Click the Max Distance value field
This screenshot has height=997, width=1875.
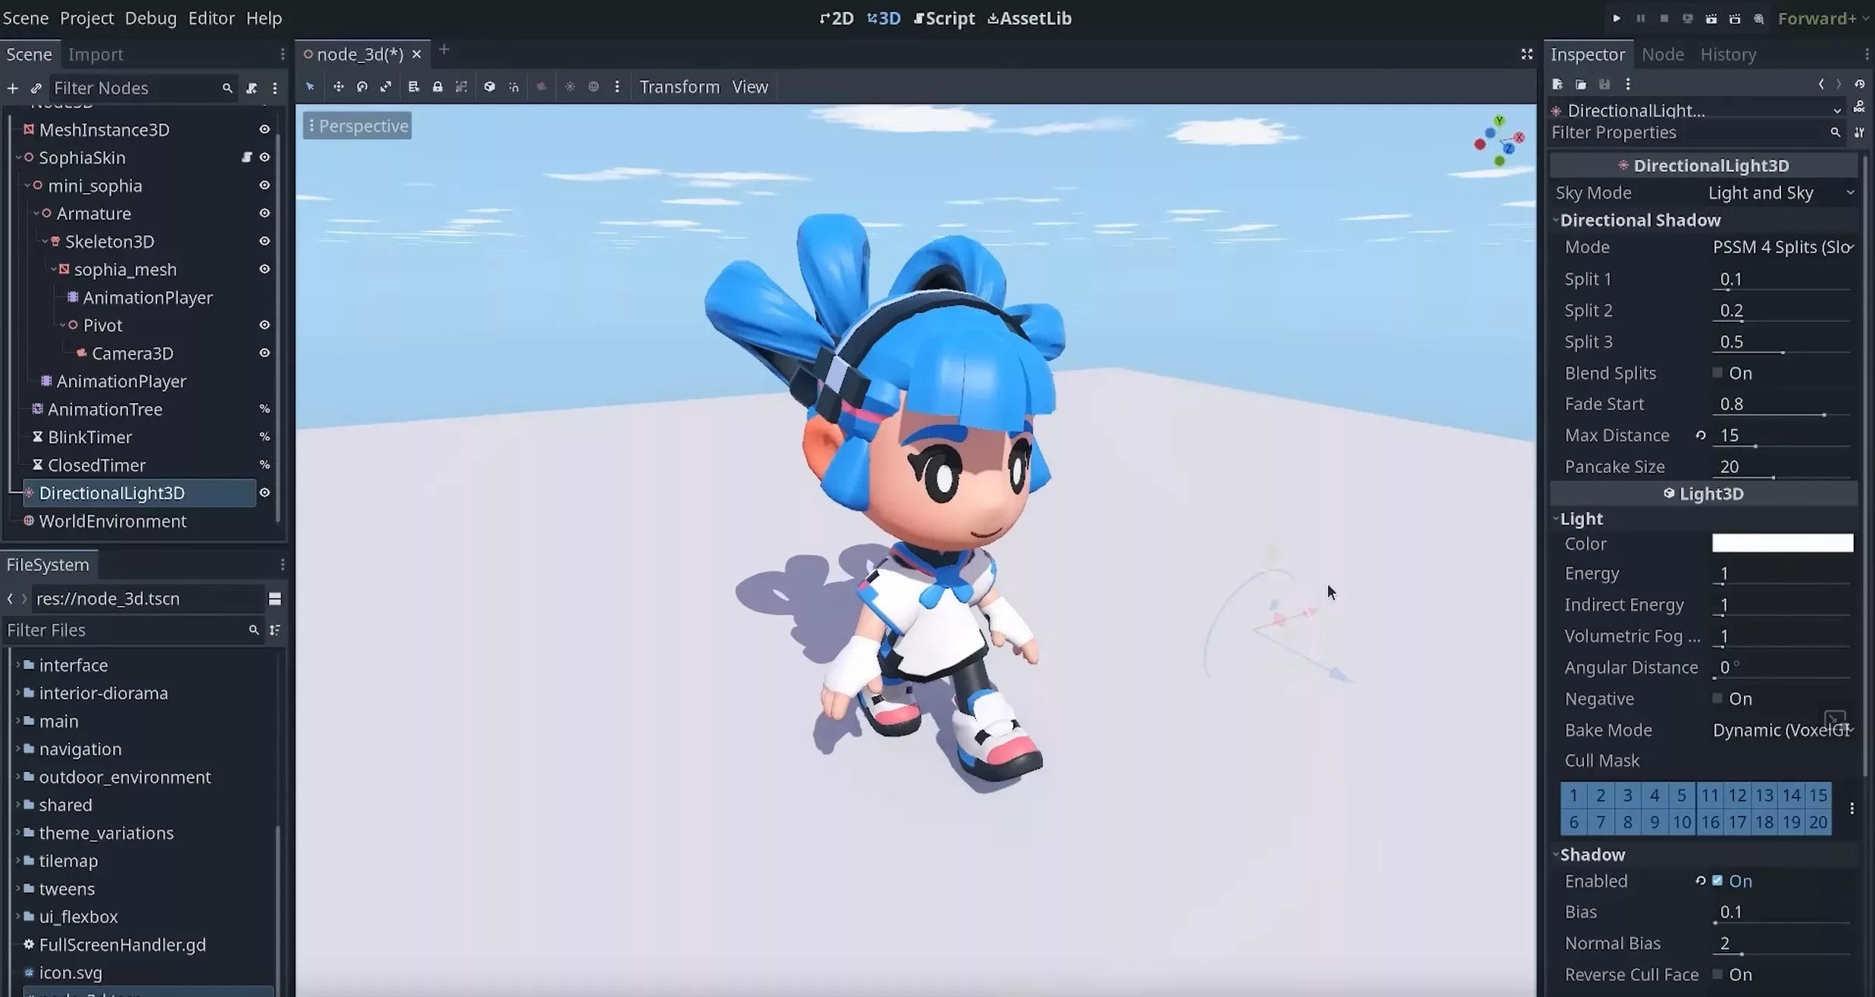[1751, 435]
